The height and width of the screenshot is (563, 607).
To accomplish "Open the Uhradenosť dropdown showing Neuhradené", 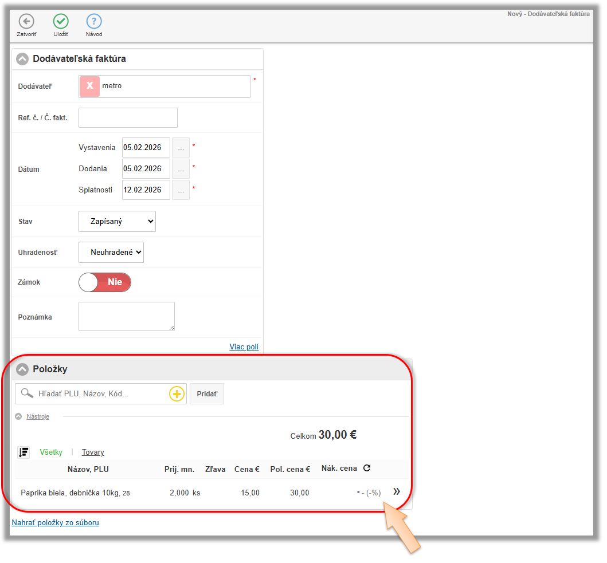I will click(111, 252).
